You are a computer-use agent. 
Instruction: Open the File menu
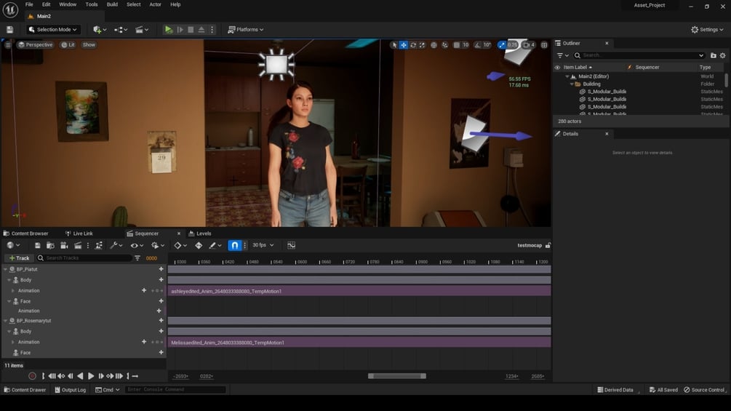(x=29, y=4)
